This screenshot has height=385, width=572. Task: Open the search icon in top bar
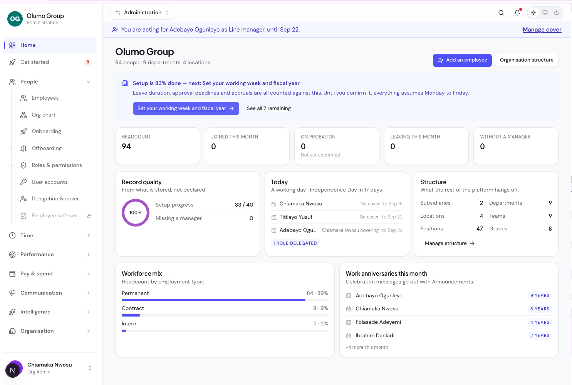pos(501,13)
